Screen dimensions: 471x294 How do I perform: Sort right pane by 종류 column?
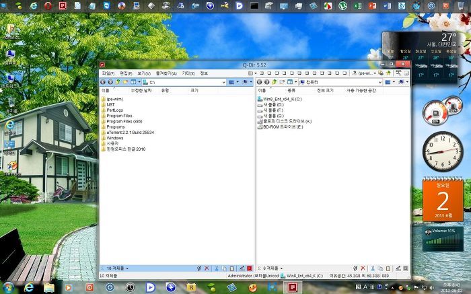[x=291, y=90]
